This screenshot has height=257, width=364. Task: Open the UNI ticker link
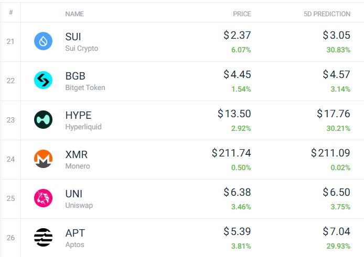click(74, 194)
